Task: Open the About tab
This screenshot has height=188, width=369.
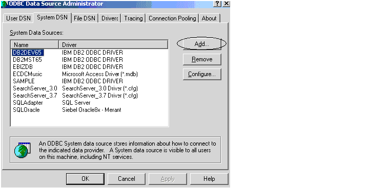Action: [x=209, y=18]
